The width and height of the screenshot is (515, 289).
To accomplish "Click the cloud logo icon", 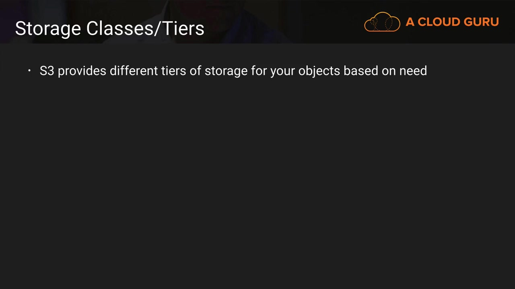I will [382, 22].
